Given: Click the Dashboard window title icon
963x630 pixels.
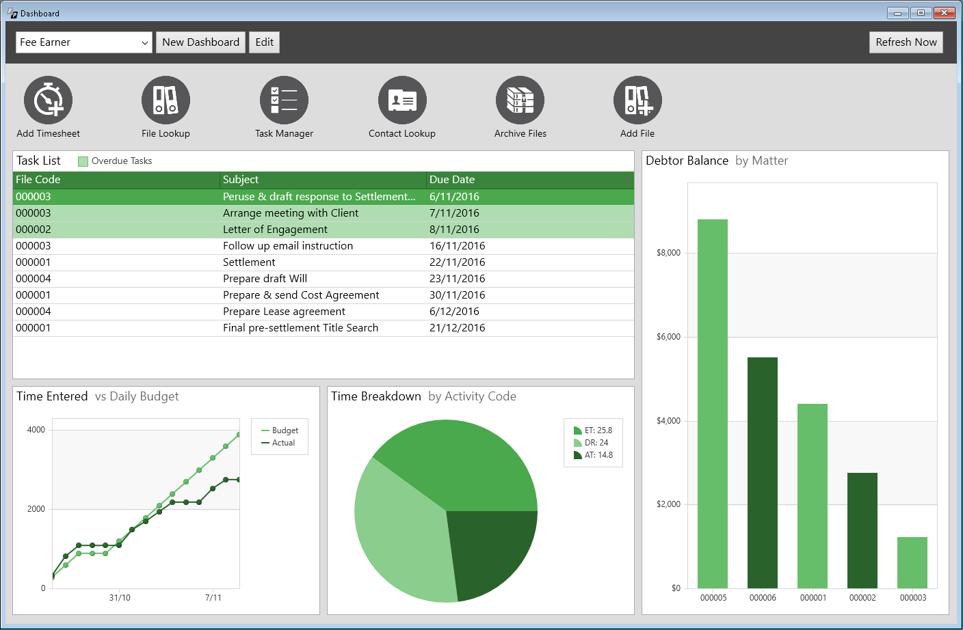Looking at the screenshot, I should pyautogui.click(x=12, y=13).
